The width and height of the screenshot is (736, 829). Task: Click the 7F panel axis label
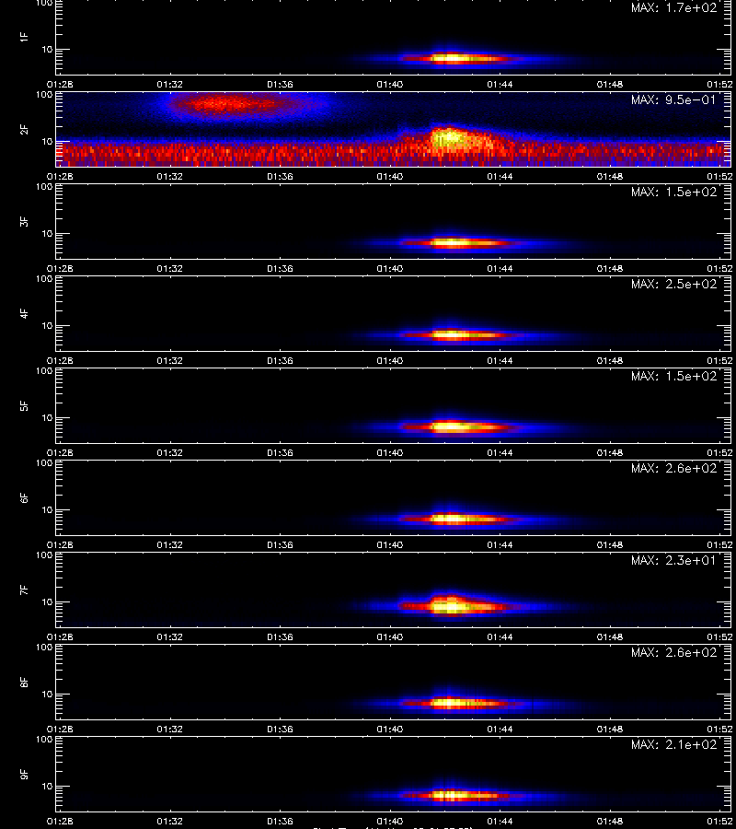tap(24, 590)
